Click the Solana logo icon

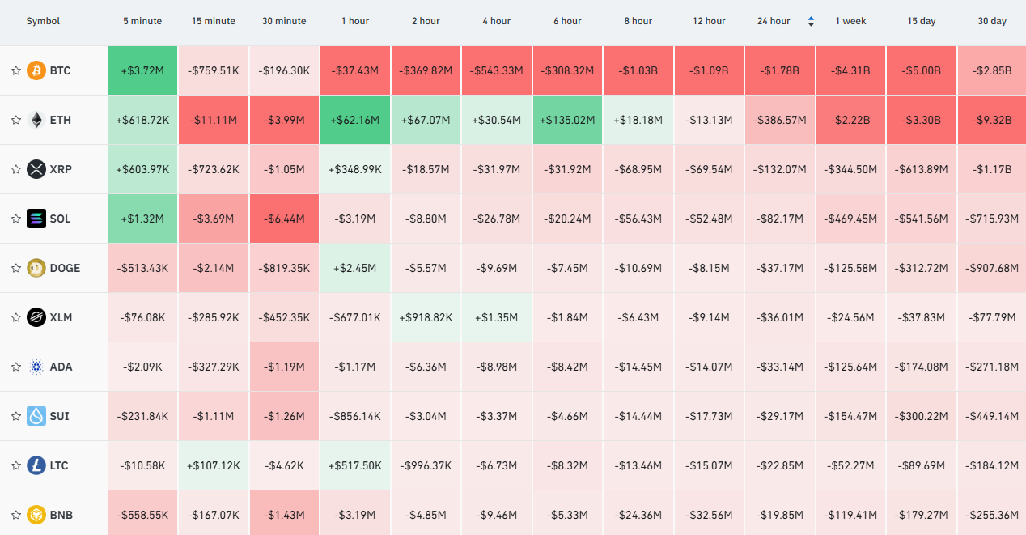[36, 219]
